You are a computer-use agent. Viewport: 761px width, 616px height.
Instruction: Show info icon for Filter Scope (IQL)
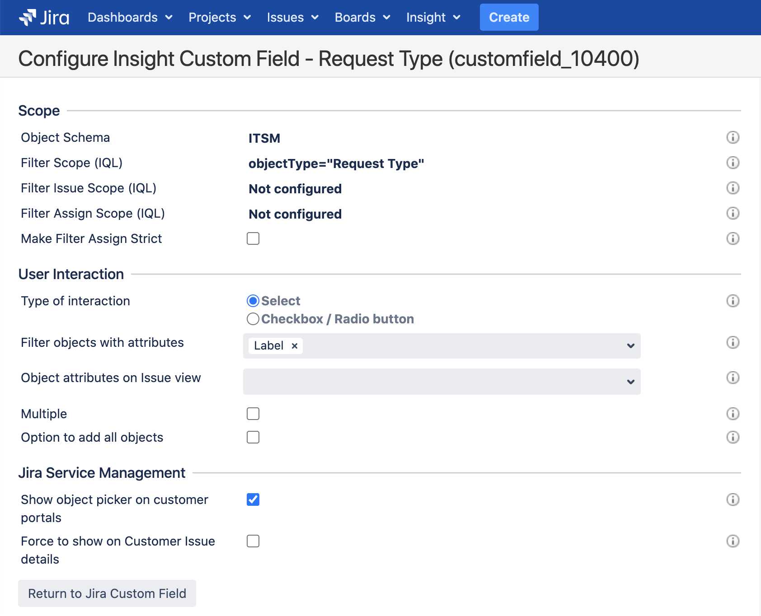733,163
